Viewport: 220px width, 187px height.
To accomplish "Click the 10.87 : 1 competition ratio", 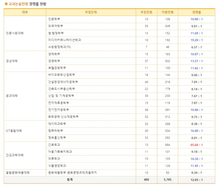I will tap(197, 54).
